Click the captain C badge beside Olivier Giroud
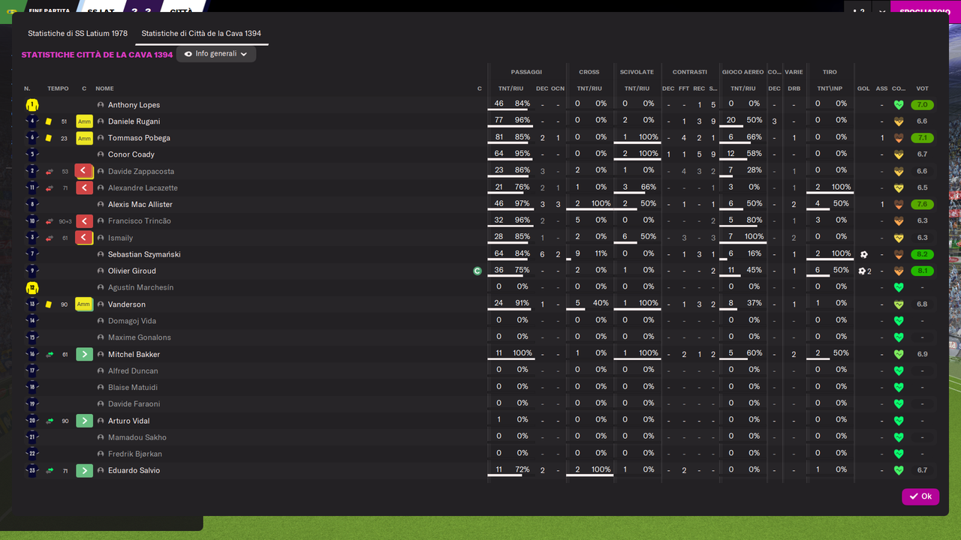Viewport: 961px width, 540px height. click(x=477, y=271)
